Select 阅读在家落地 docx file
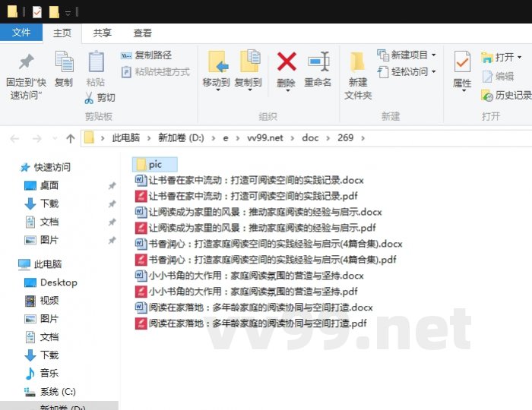The height and width of the screenshot is (410, 532). point(254,307)
